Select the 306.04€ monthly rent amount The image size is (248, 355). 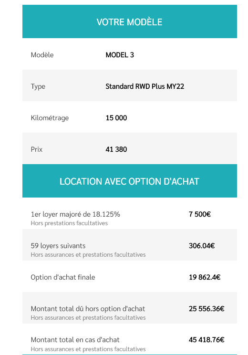click(202, 246)
